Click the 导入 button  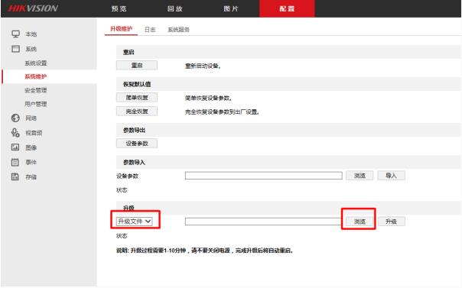(392, 176)
